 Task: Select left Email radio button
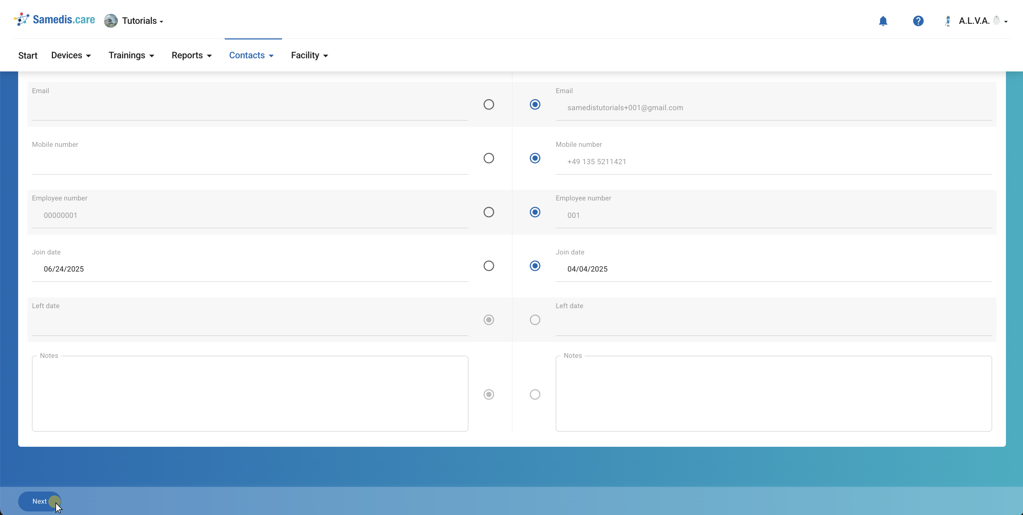coord(489,104)
